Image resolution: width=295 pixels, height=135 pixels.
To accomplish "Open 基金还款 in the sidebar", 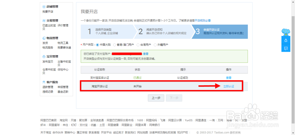I will pyautogui.click(x=63, y=92).
